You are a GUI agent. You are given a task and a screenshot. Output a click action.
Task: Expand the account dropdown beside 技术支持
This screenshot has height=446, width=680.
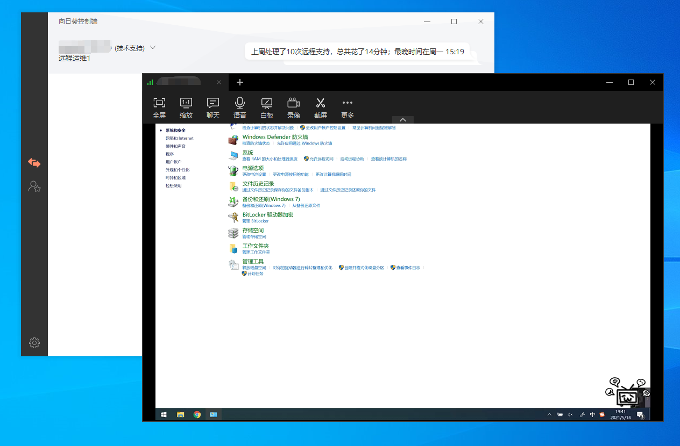[153, 47]
